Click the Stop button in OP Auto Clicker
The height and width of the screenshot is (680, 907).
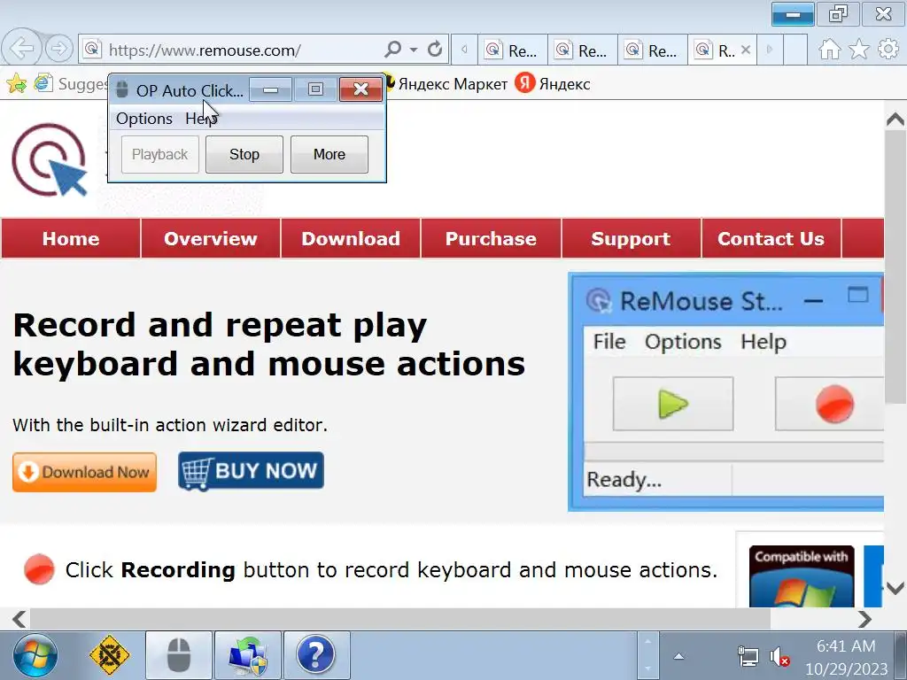pos(244,154)
